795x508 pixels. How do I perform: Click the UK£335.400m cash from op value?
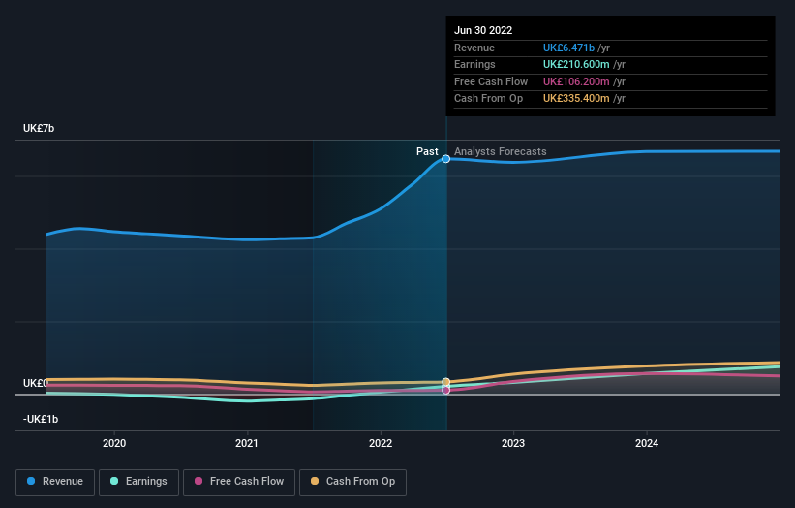pos(576,99)
